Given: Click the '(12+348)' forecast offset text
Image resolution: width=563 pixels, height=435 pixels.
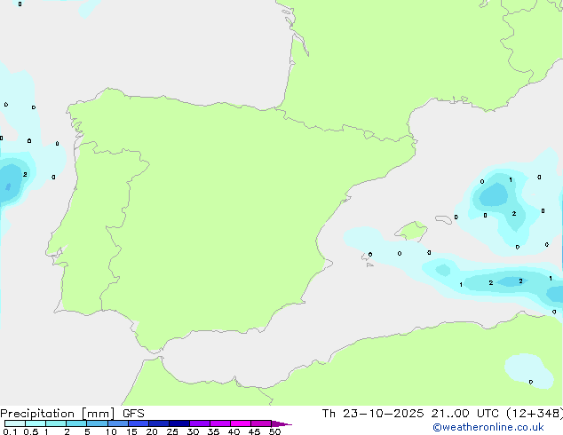Looking at the screenshot, I should [x=535, y=414].
